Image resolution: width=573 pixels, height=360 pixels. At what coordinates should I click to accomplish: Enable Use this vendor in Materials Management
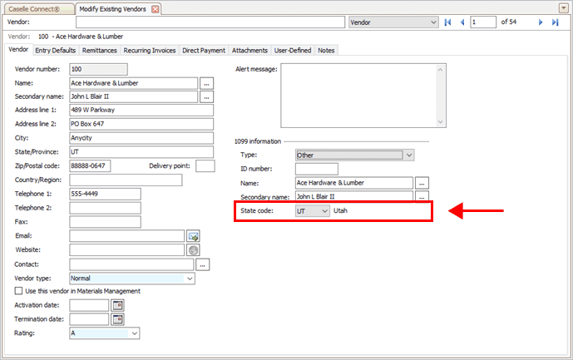19,291
